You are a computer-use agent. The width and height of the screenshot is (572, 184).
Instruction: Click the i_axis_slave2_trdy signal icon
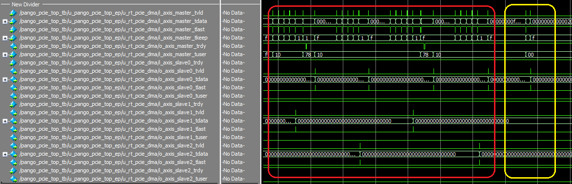click(14, 170)
